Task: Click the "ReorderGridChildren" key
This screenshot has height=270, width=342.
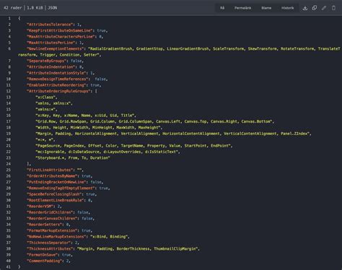Action: pyautogui.click(x=50, y=212)
